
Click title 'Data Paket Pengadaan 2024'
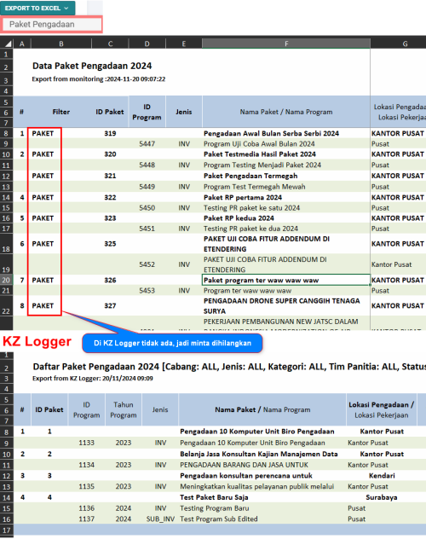click(x=92, y=66)
